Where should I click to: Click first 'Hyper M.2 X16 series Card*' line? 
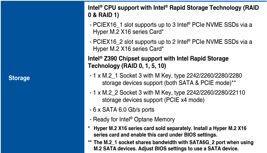point(128,32)
